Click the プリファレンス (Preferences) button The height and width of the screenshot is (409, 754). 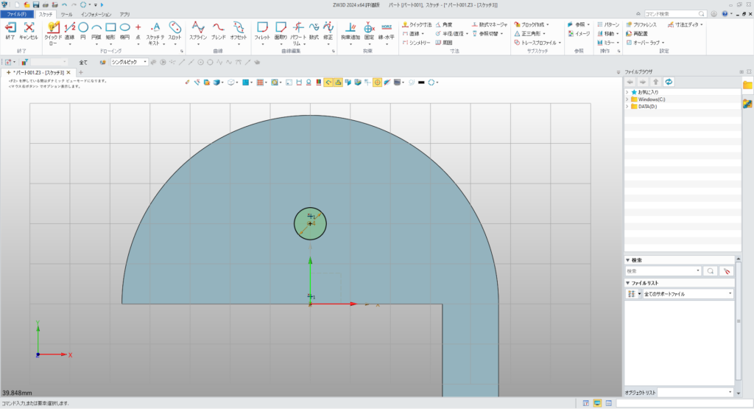pyautogui.click(x=640, y=24)
